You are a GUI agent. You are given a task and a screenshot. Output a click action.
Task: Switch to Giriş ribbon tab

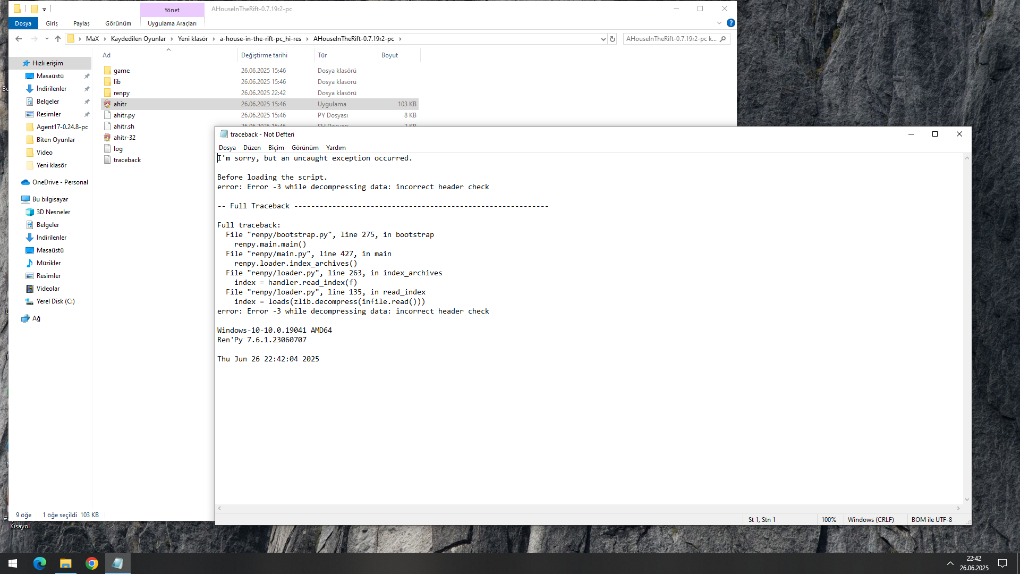pyautogui.click(x=52, y=23)
